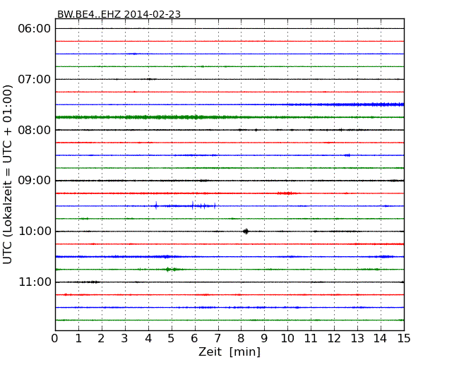Click the x-axis tick label 15
The height and width of the screenshot is (367, 459).
[404, 338]
